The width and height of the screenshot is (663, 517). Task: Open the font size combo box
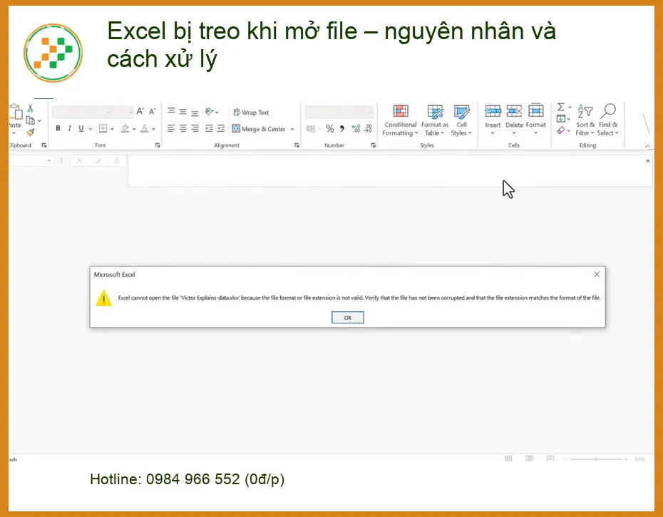click(x=123, y=112)
